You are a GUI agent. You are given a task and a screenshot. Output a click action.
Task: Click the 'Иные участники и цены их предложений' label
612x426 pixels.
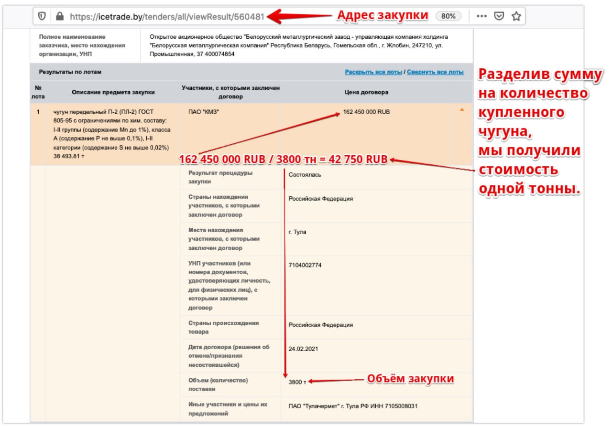click(x=228, y=409)
